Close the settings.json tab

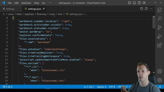[x=44, y=9]
